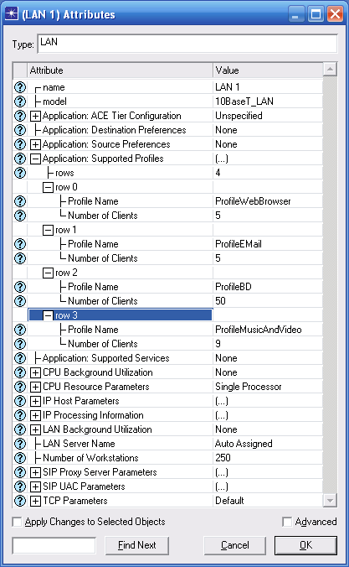
Task: Click the help icon beside the name attribute
Action: pyautogui.click(x=20, y=87)
